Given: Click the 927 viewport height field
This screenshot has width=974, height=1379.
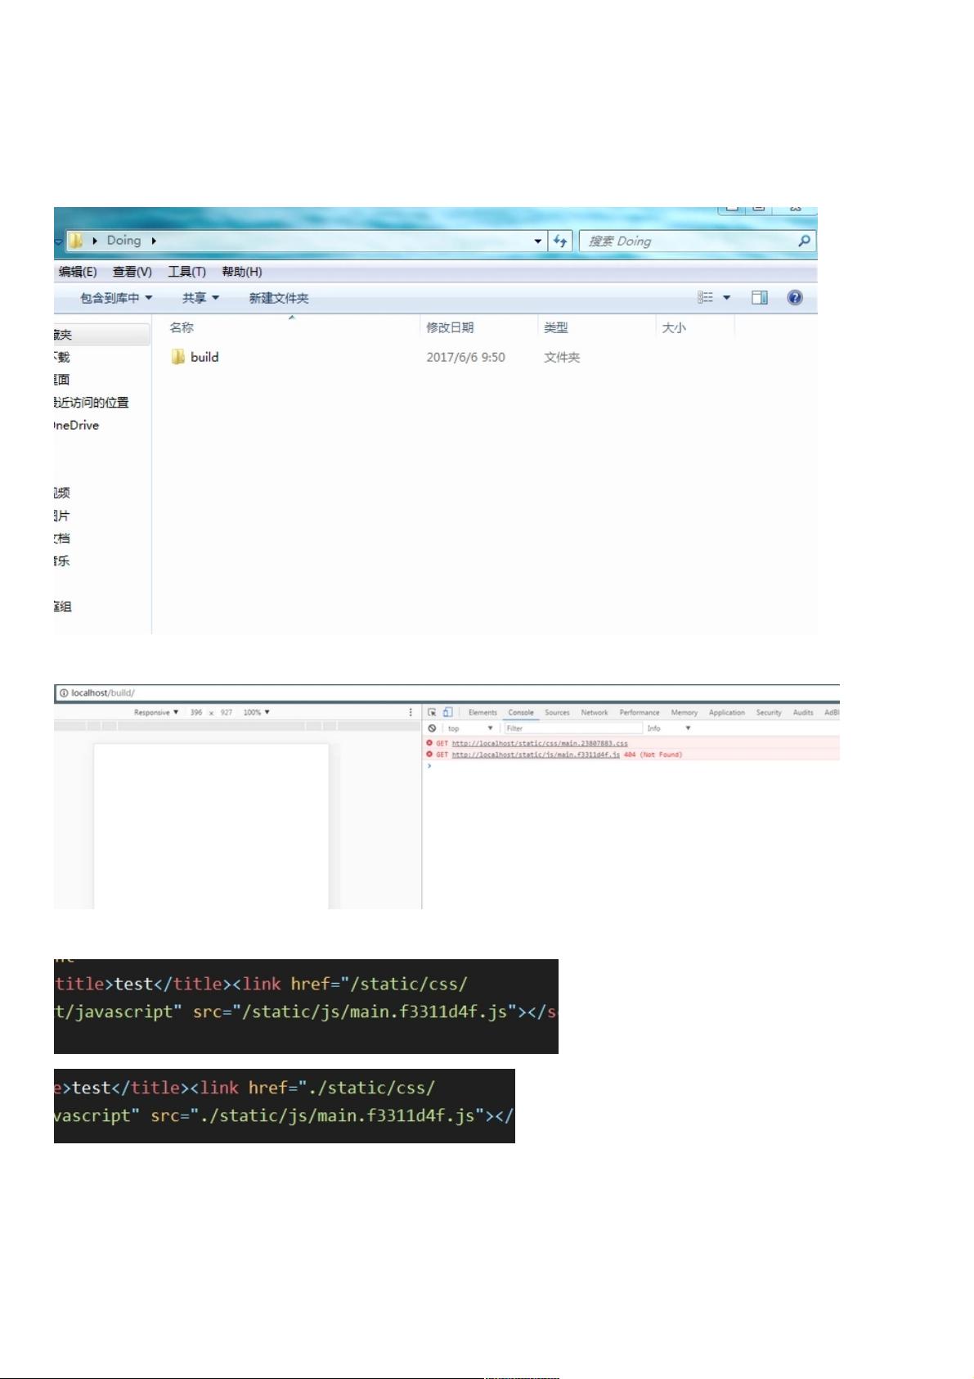Looking at the screenshot, I should (x=227, y=712).
